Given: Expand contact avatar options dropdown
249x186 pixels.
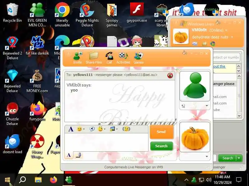Looking at the screenshot, I should (x=207, y=106).
